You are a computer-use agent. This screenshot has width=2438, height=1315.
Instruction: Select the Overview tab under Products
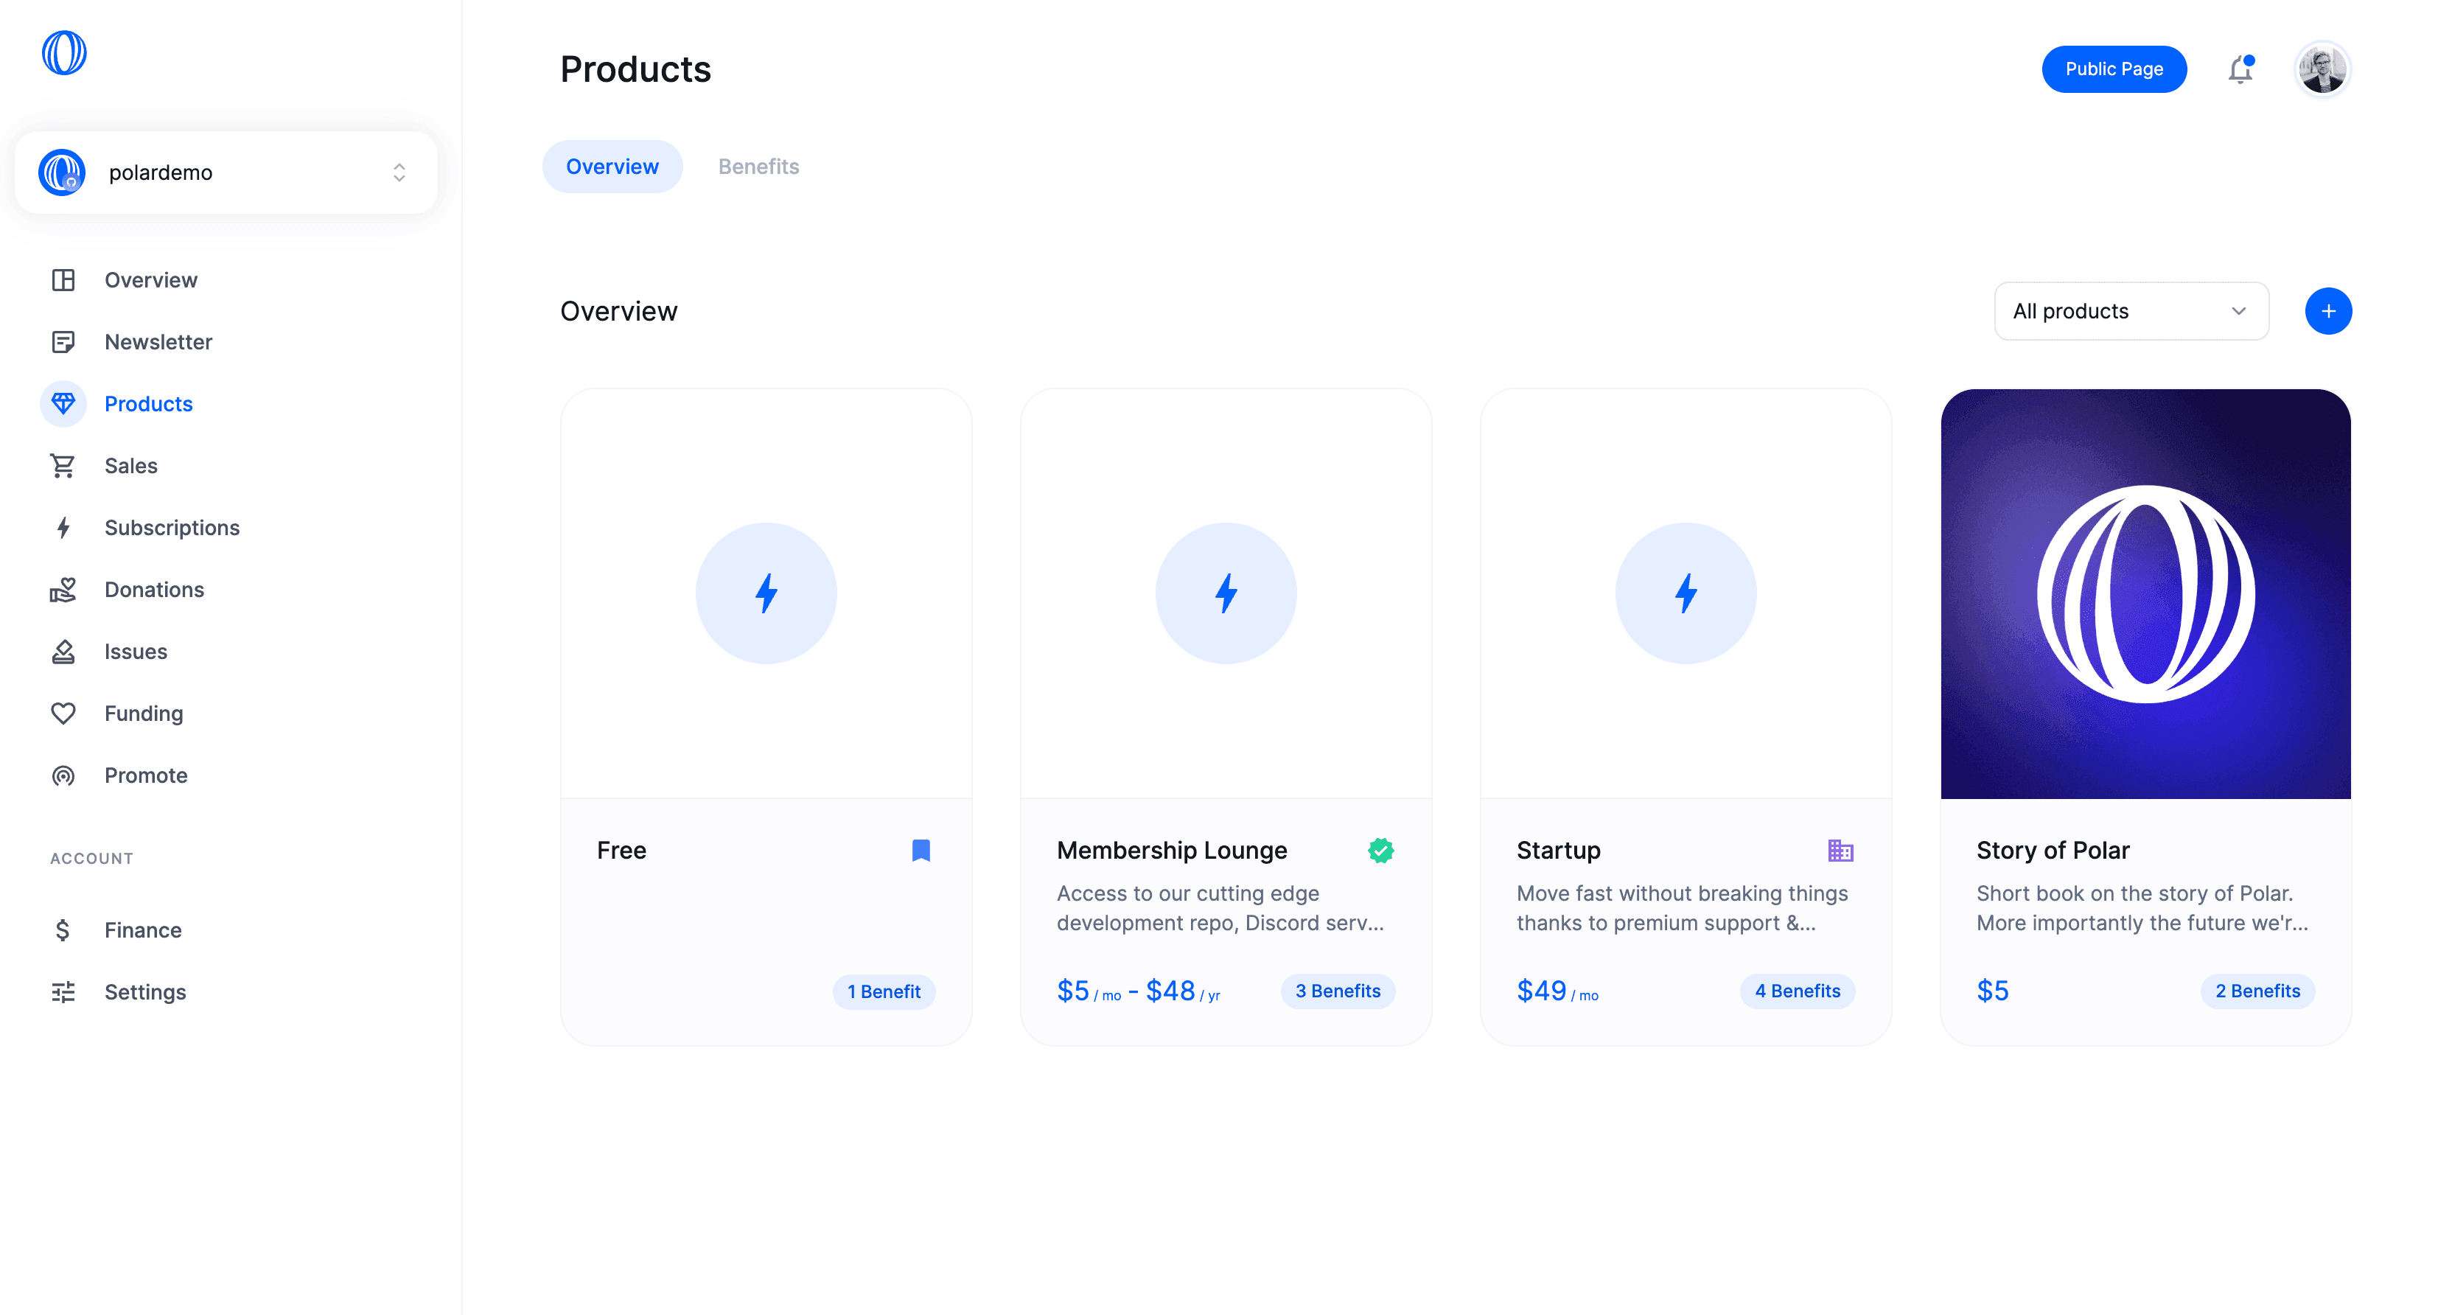click(x=612, y=166)
